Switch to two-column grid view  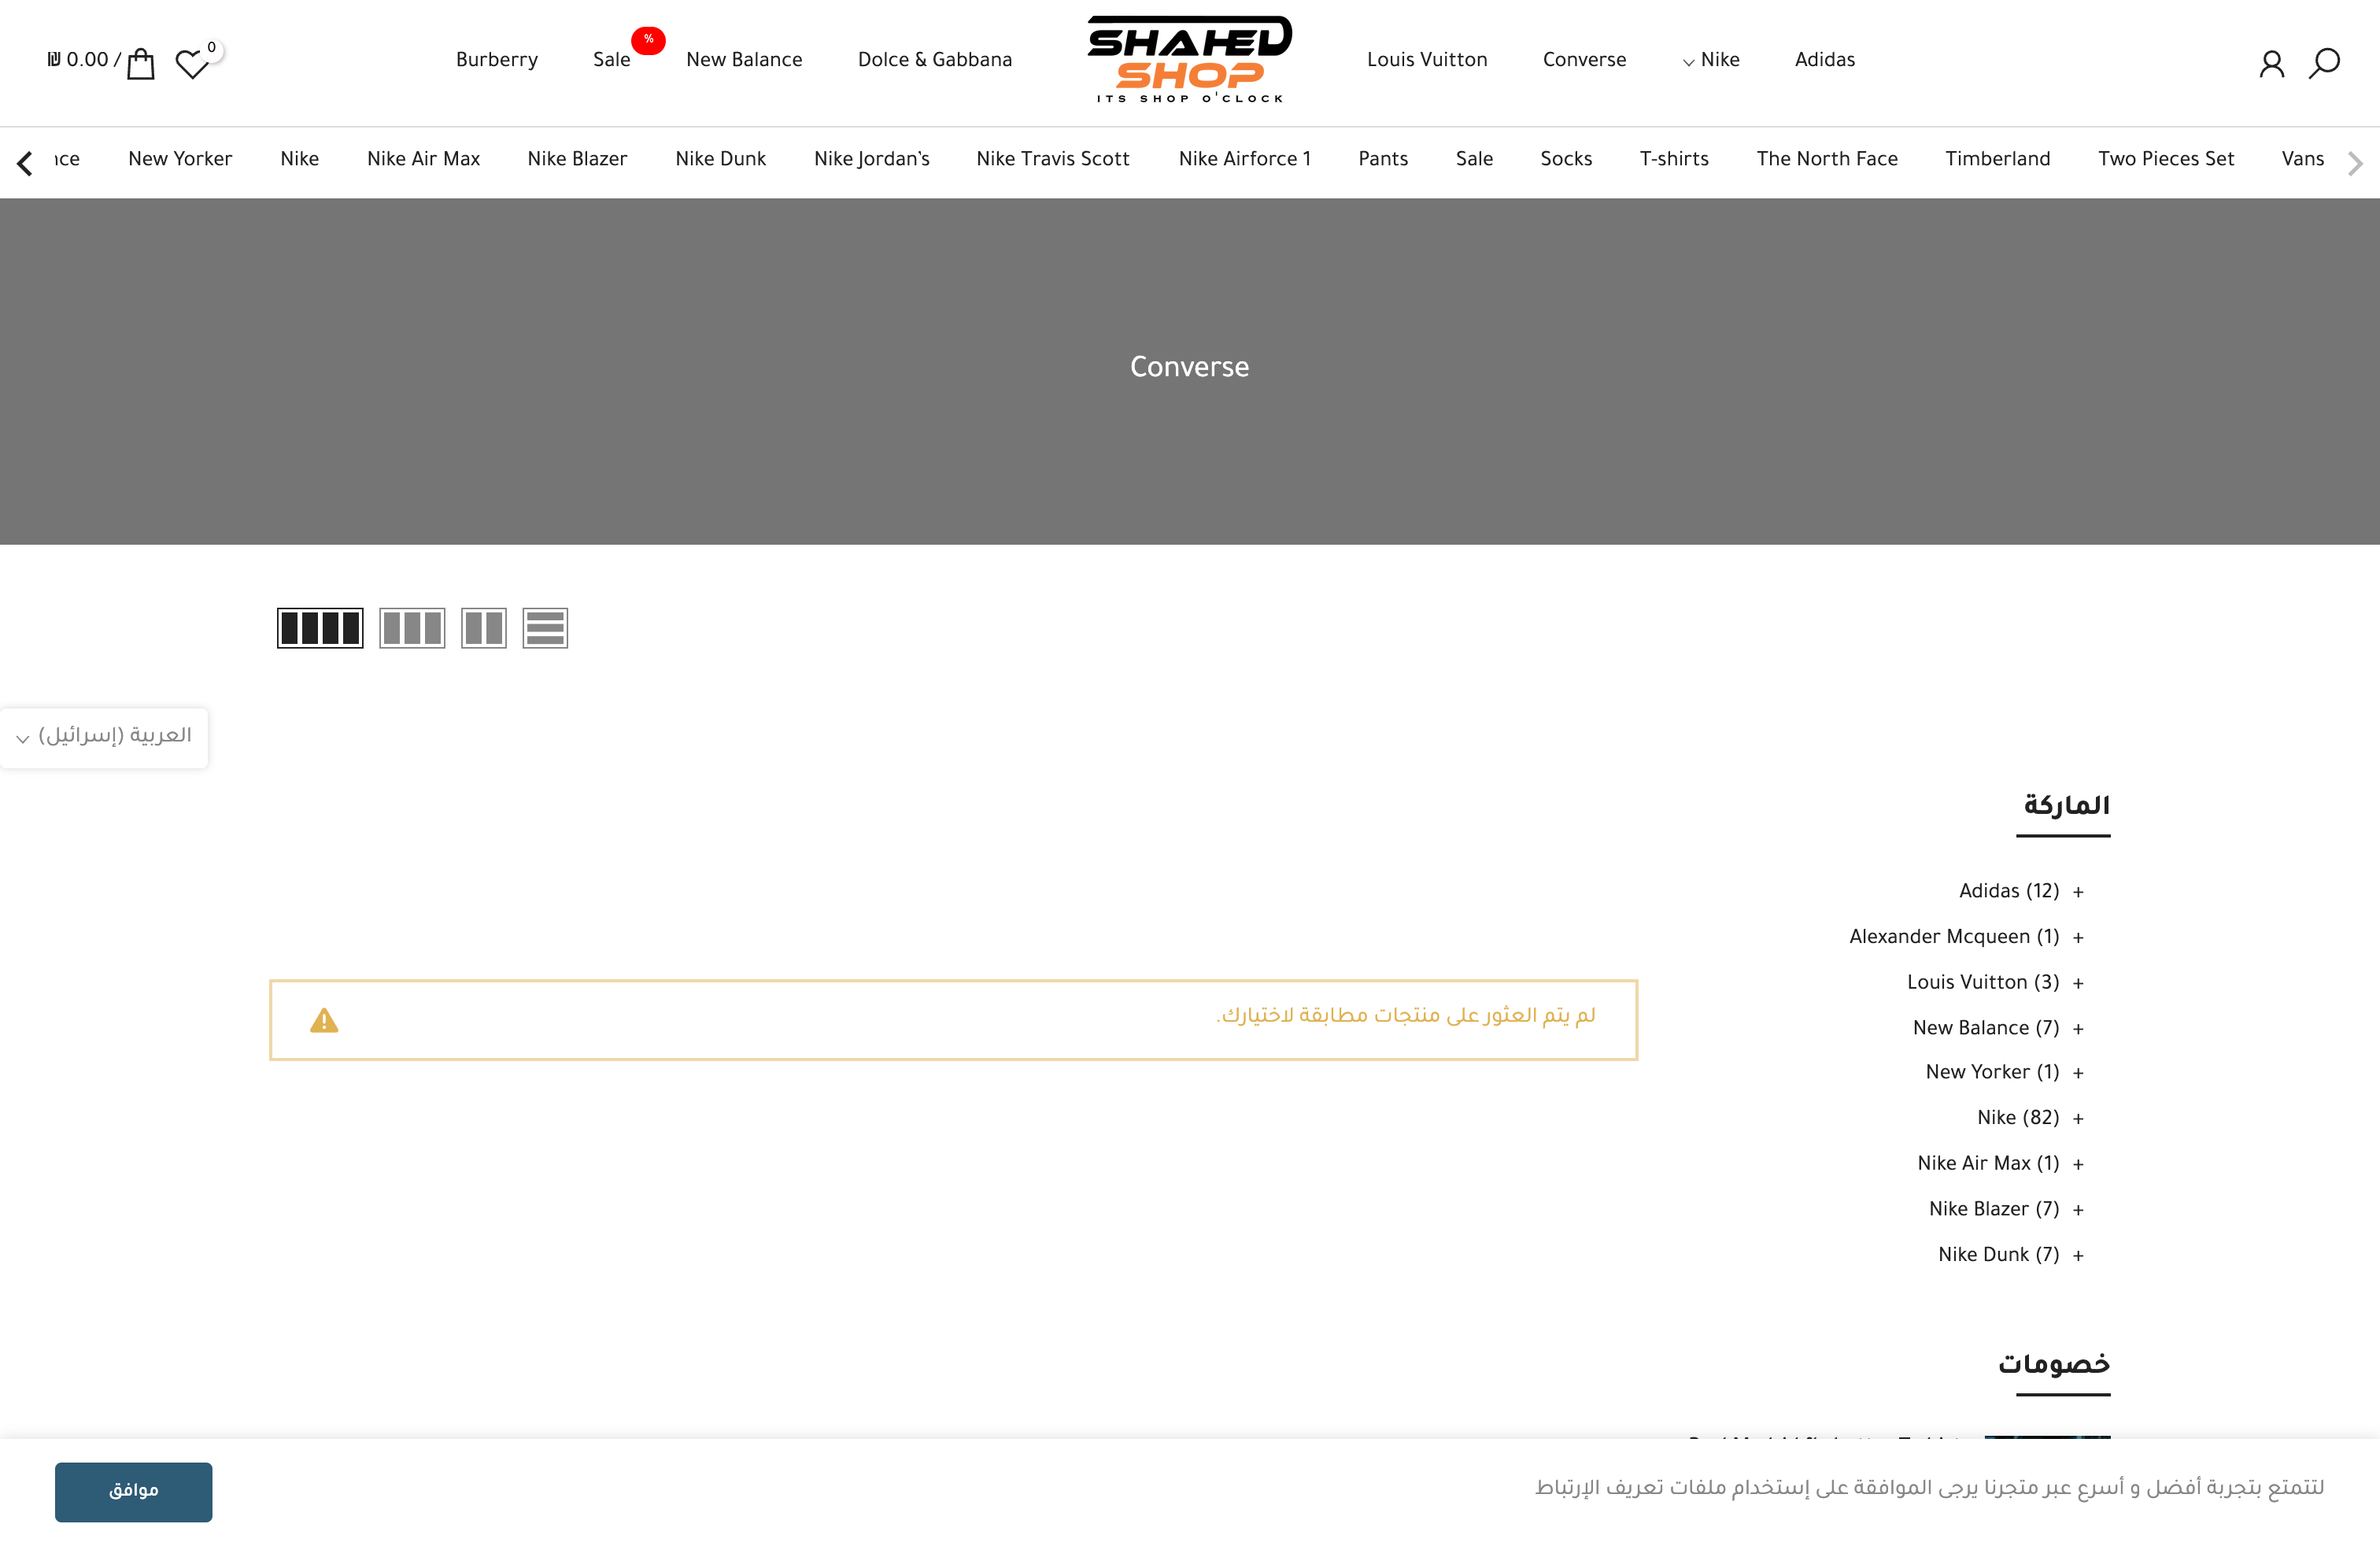tap(484, 628)
